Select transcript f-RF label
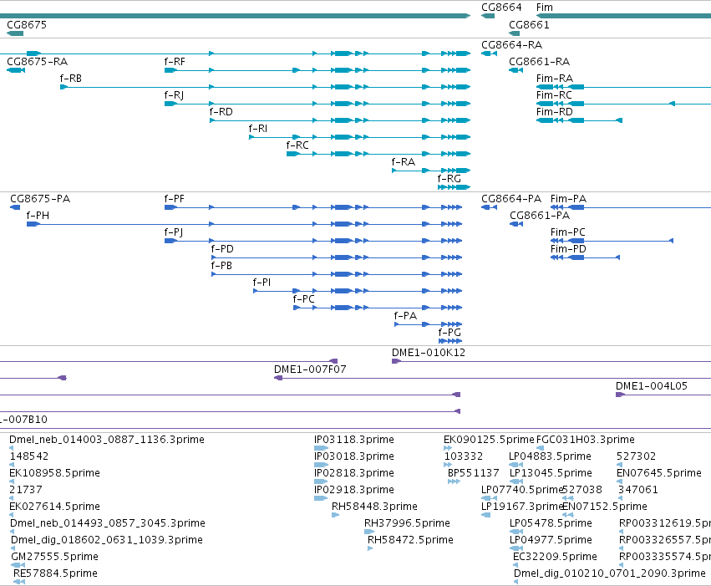This screenshot has height=586, width=711. point(174,61)
